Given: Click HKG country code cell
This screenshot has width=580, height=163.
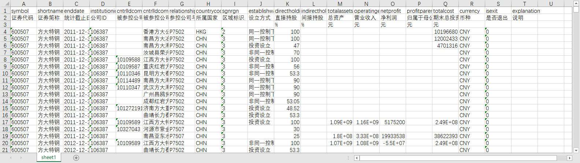Looking at the screenshot, I should click(x=208, y=32).
